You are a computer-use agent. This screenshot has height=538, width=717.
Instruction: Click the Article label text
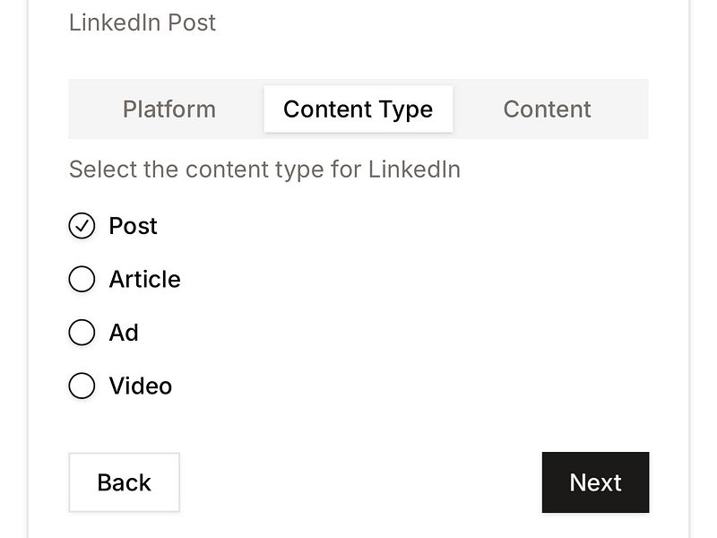coord(144,280)
